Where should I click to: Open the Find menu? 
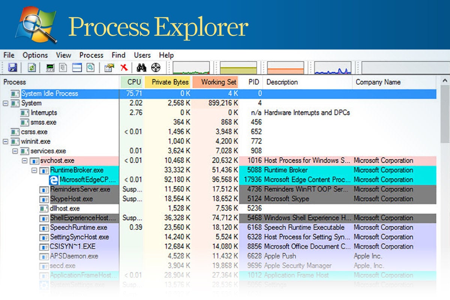[118, 55]
